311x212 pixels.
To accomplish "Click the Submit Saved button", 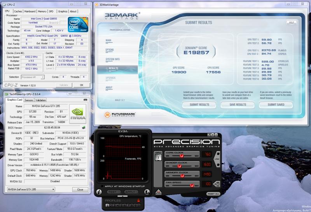I will coord(276,104).
